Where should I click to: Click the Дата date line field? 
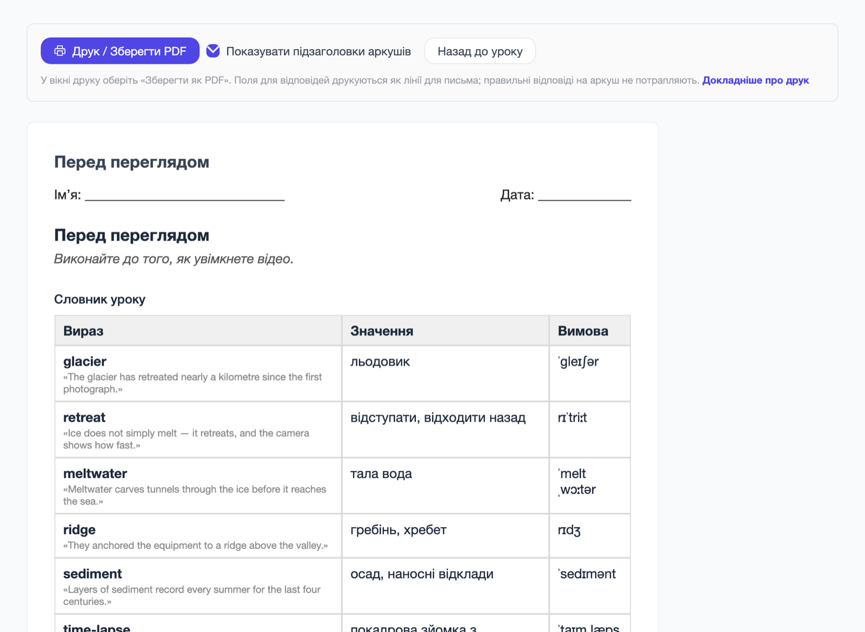pos(584,195)
